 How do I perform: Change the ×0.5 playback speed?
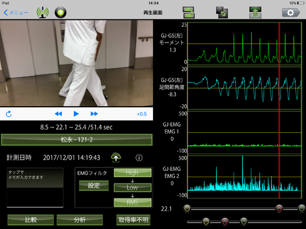(x=142, y=114)
